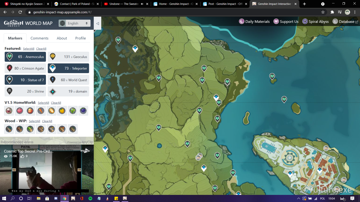Open the Spiral Abyss page
Viewport: 360px width, 202px height.
315,22
